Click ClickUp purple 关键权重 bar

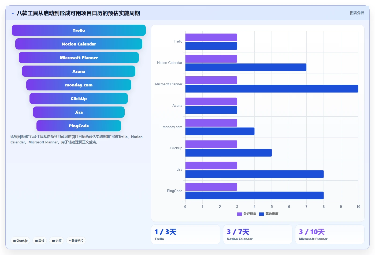click(211, 144)
